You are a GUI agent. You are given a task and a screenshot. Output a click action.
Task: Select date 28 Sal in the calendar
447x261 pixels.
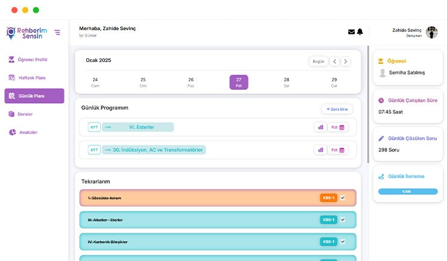(x=287, y=82)
